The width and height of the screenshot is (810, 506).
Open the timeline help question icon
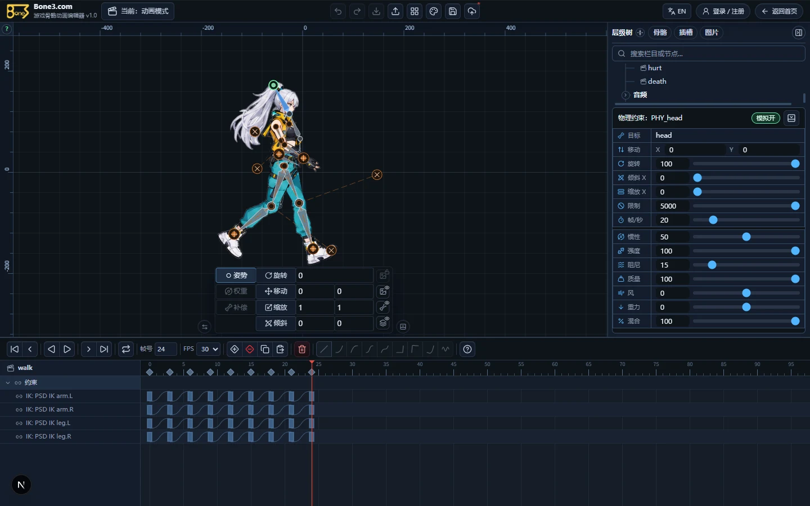[467, 349]
